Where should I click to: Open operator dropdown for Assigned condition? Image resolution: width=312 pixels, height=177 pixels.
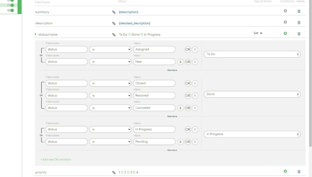coord(110,49)
